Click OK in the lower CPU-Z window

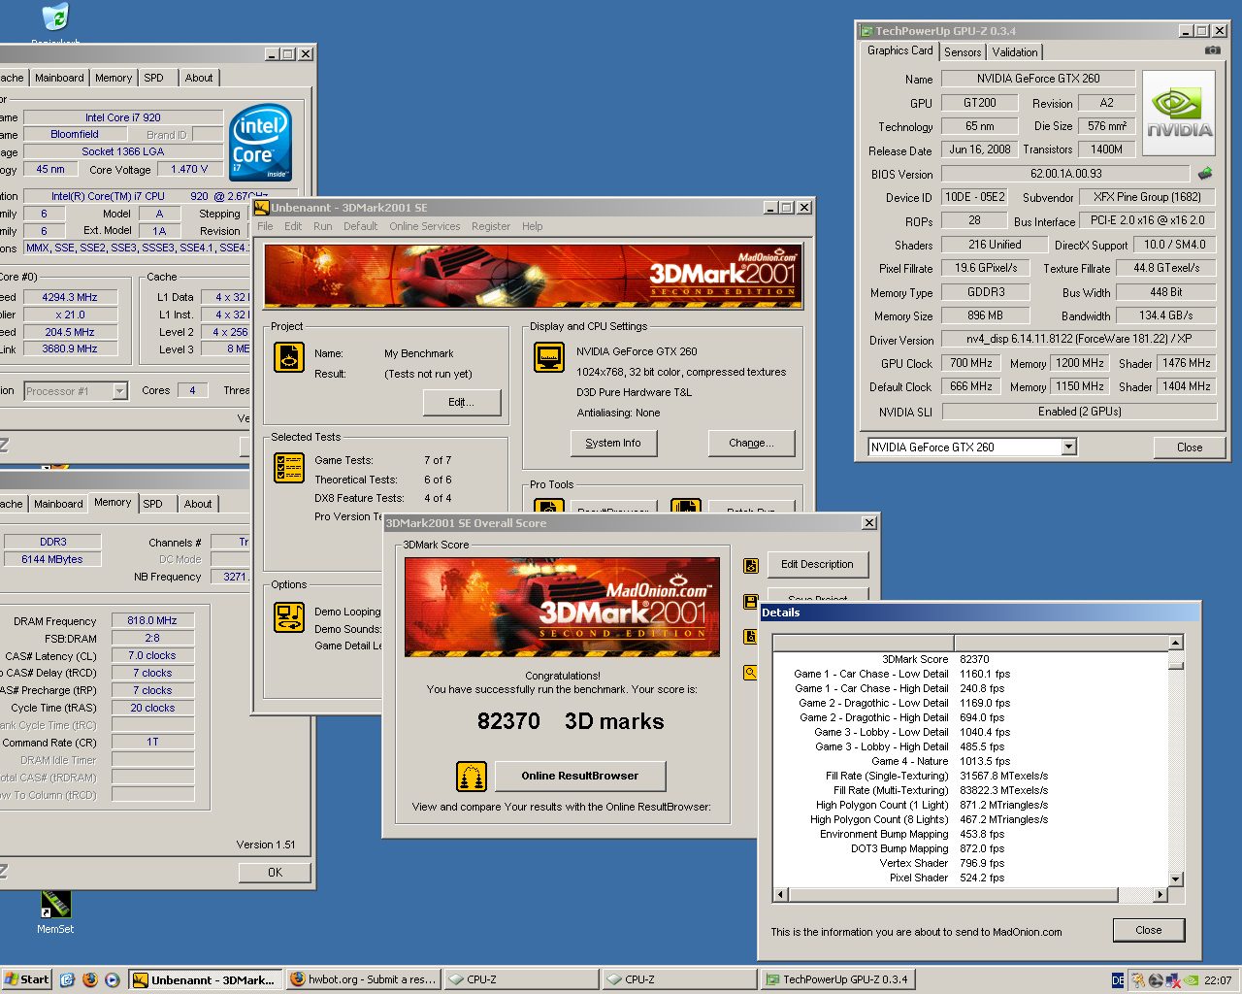click(275, 873)
